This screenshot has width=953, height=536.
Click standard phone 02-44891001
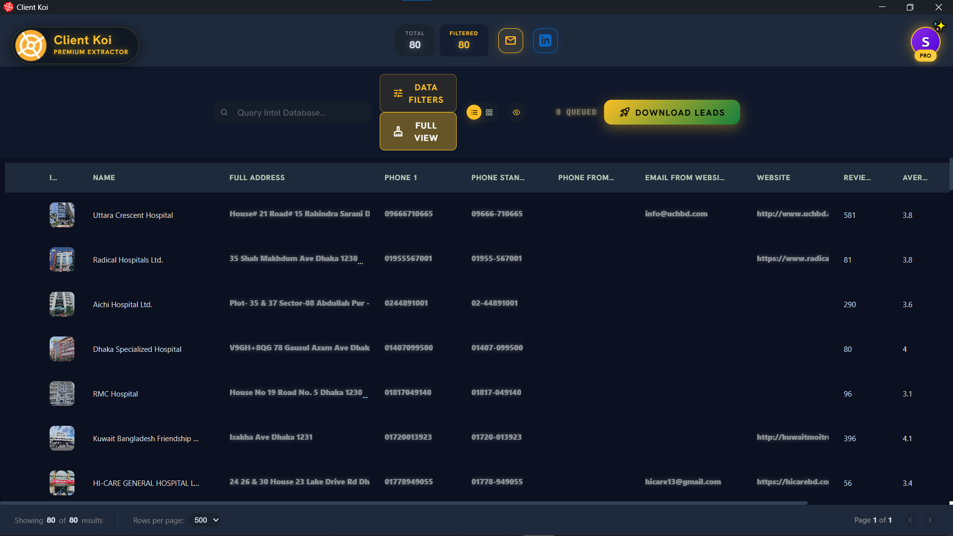(494, 303)
